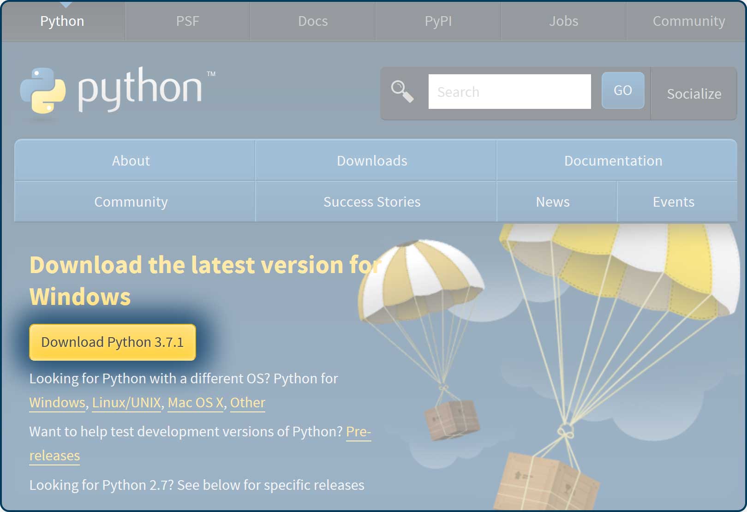Open the Jobs top tab
The image size is (747, 512).
pos(563,21)
